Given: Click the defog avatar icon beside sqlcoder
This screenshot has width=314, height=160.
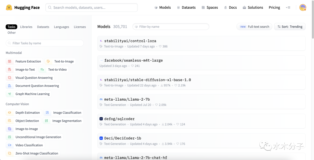Looking at the screenshot, I should coord(101,119).
